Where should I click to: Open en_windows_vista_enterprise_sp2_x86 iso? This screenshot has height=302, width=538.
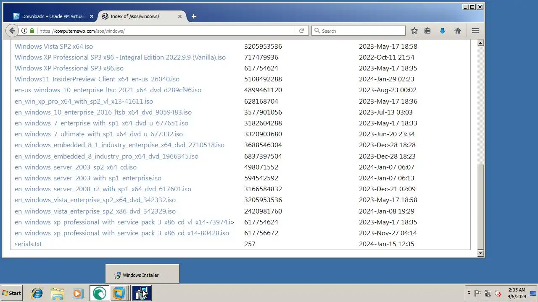[x=95, y=211]
